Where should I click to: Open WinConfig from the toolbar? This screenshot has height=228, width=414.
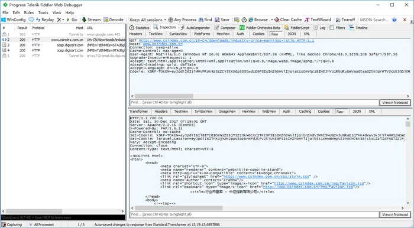pos(14,19)
